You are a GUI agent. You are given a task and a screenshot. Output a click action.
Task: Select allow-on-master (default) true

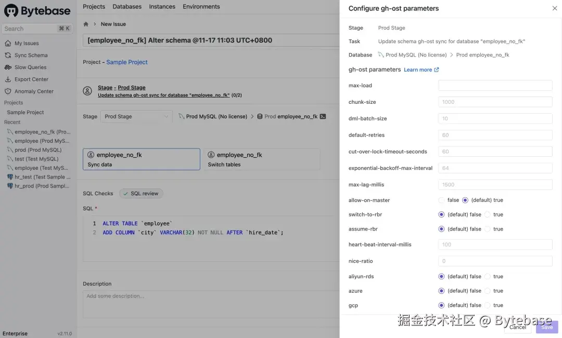[x=465, y=200]
